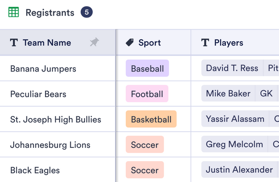Select the Banana Jumpers cell
279x182 pixels.
pyautogui.click(x=58, y=68)
